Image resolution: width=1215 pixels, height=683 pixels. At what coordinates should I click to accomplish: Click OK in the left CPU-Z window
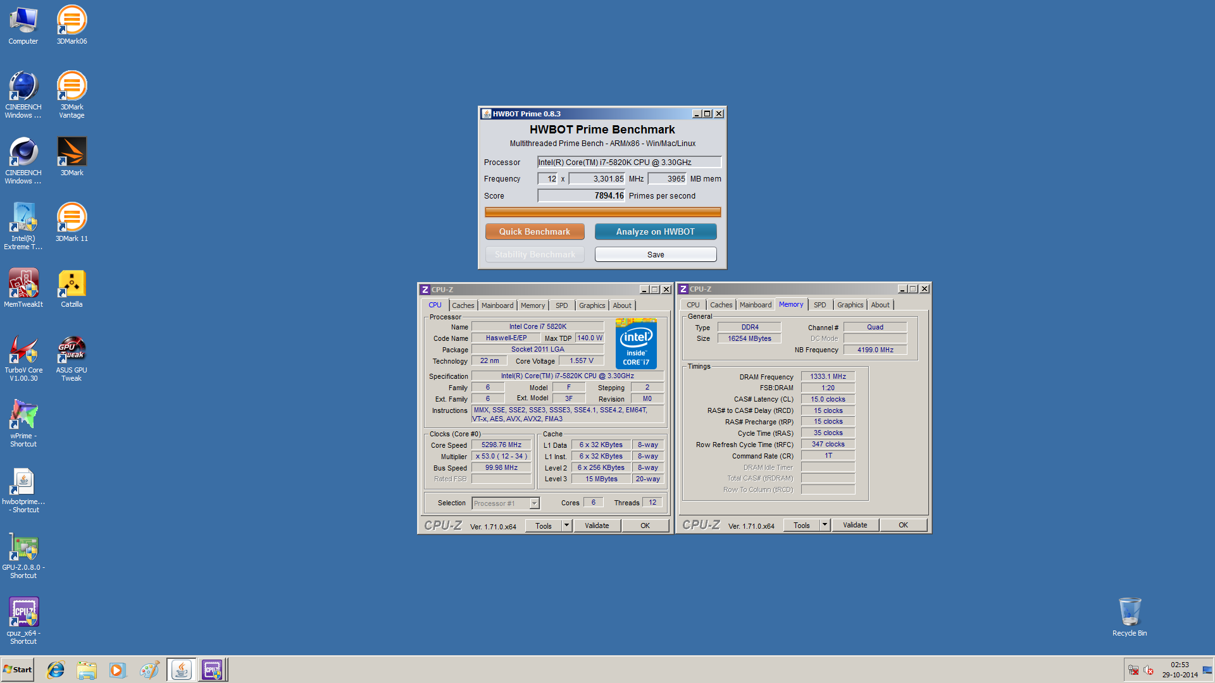click(645, 526)
